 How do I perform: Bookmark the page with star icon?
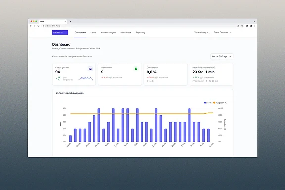tap(242, 26)
